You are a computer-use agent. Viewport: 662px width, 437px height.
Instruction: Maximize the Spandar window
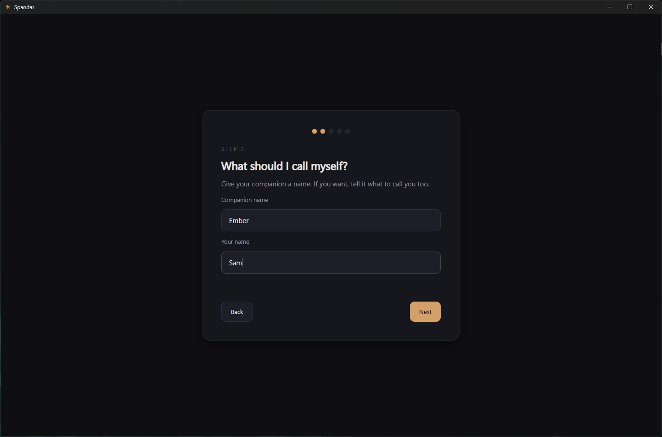(630, 7)
